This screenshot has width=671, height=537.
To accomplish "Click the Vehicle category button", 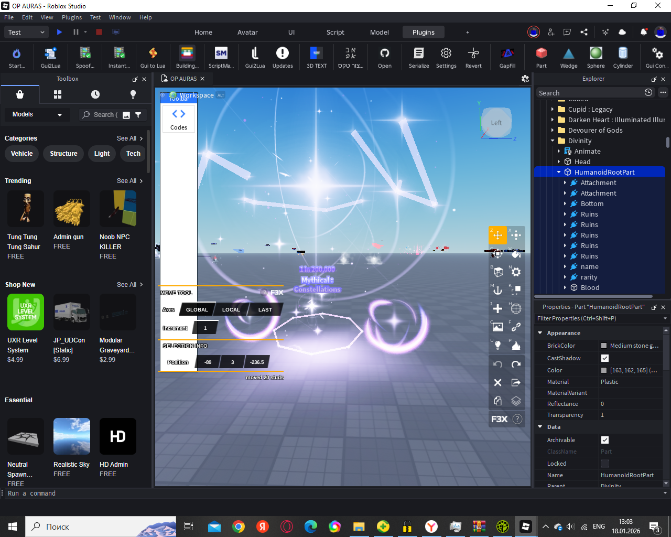I will tap(22, 154).
